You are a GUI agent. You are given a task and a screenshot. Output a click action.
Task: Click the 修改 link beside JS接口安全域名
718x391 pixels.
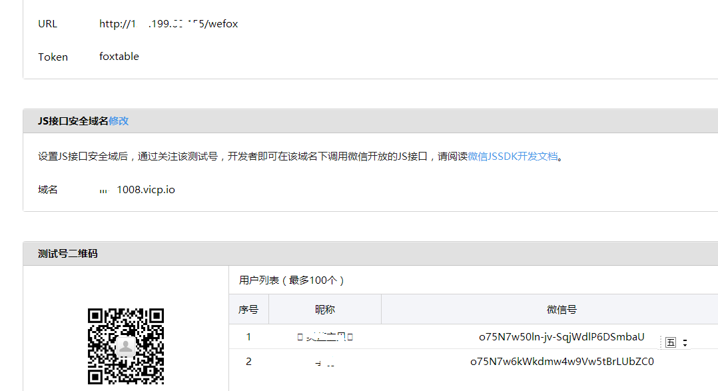119,121
